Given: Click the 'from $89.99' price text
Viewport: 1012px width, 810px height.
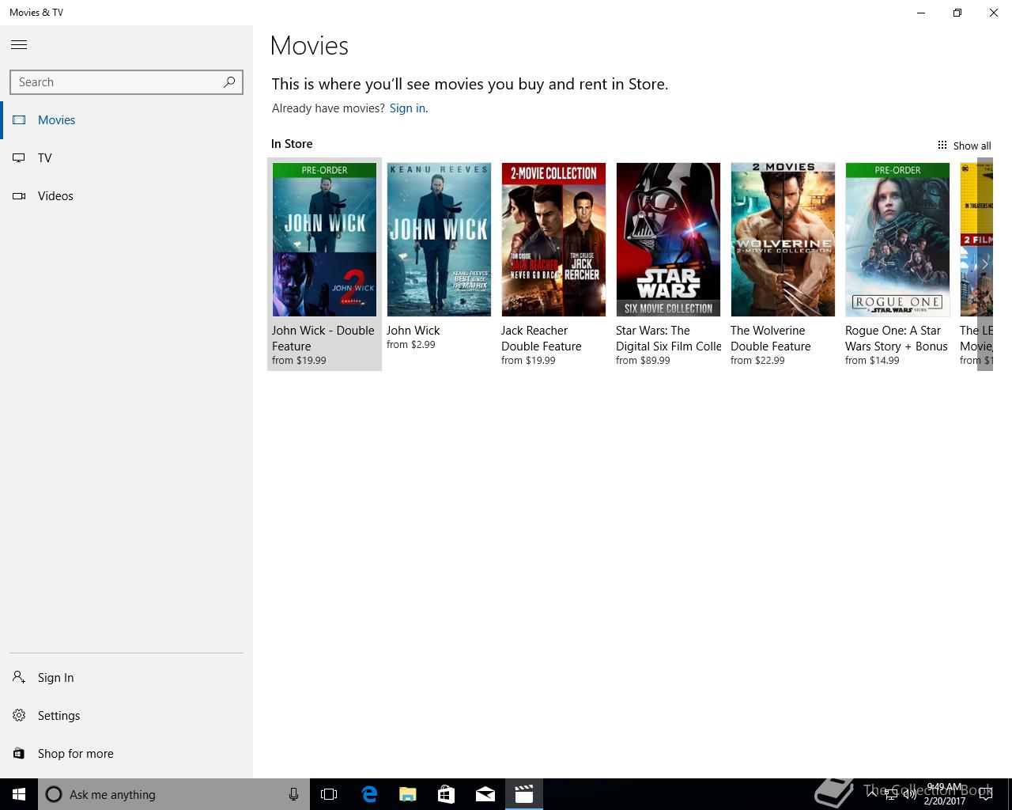Looking at the screenshot, I should pos(643,361).
